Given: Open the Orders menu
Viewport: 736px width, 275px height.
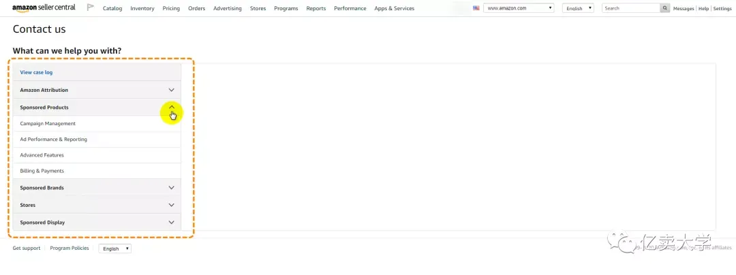Looking at the screenshot, I should pos(197,8).
